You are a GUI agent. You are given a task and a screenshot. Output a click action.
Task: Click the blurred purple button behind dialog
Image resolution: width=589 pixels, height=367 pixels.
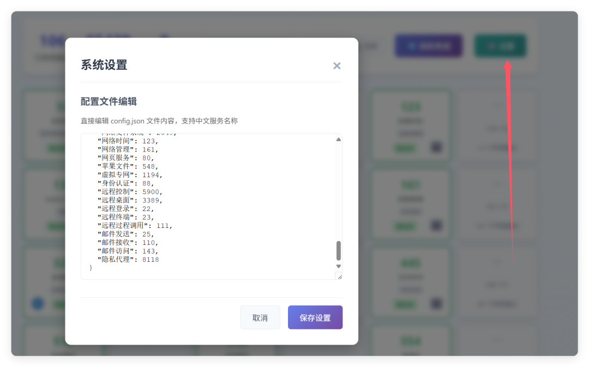click(x=429, y=46)
